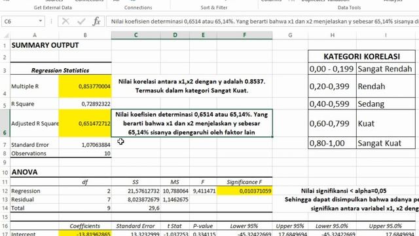The image size is (419, 236).
Task: Select the R Square value 0,72892322
Action: [x=85, y=104]
